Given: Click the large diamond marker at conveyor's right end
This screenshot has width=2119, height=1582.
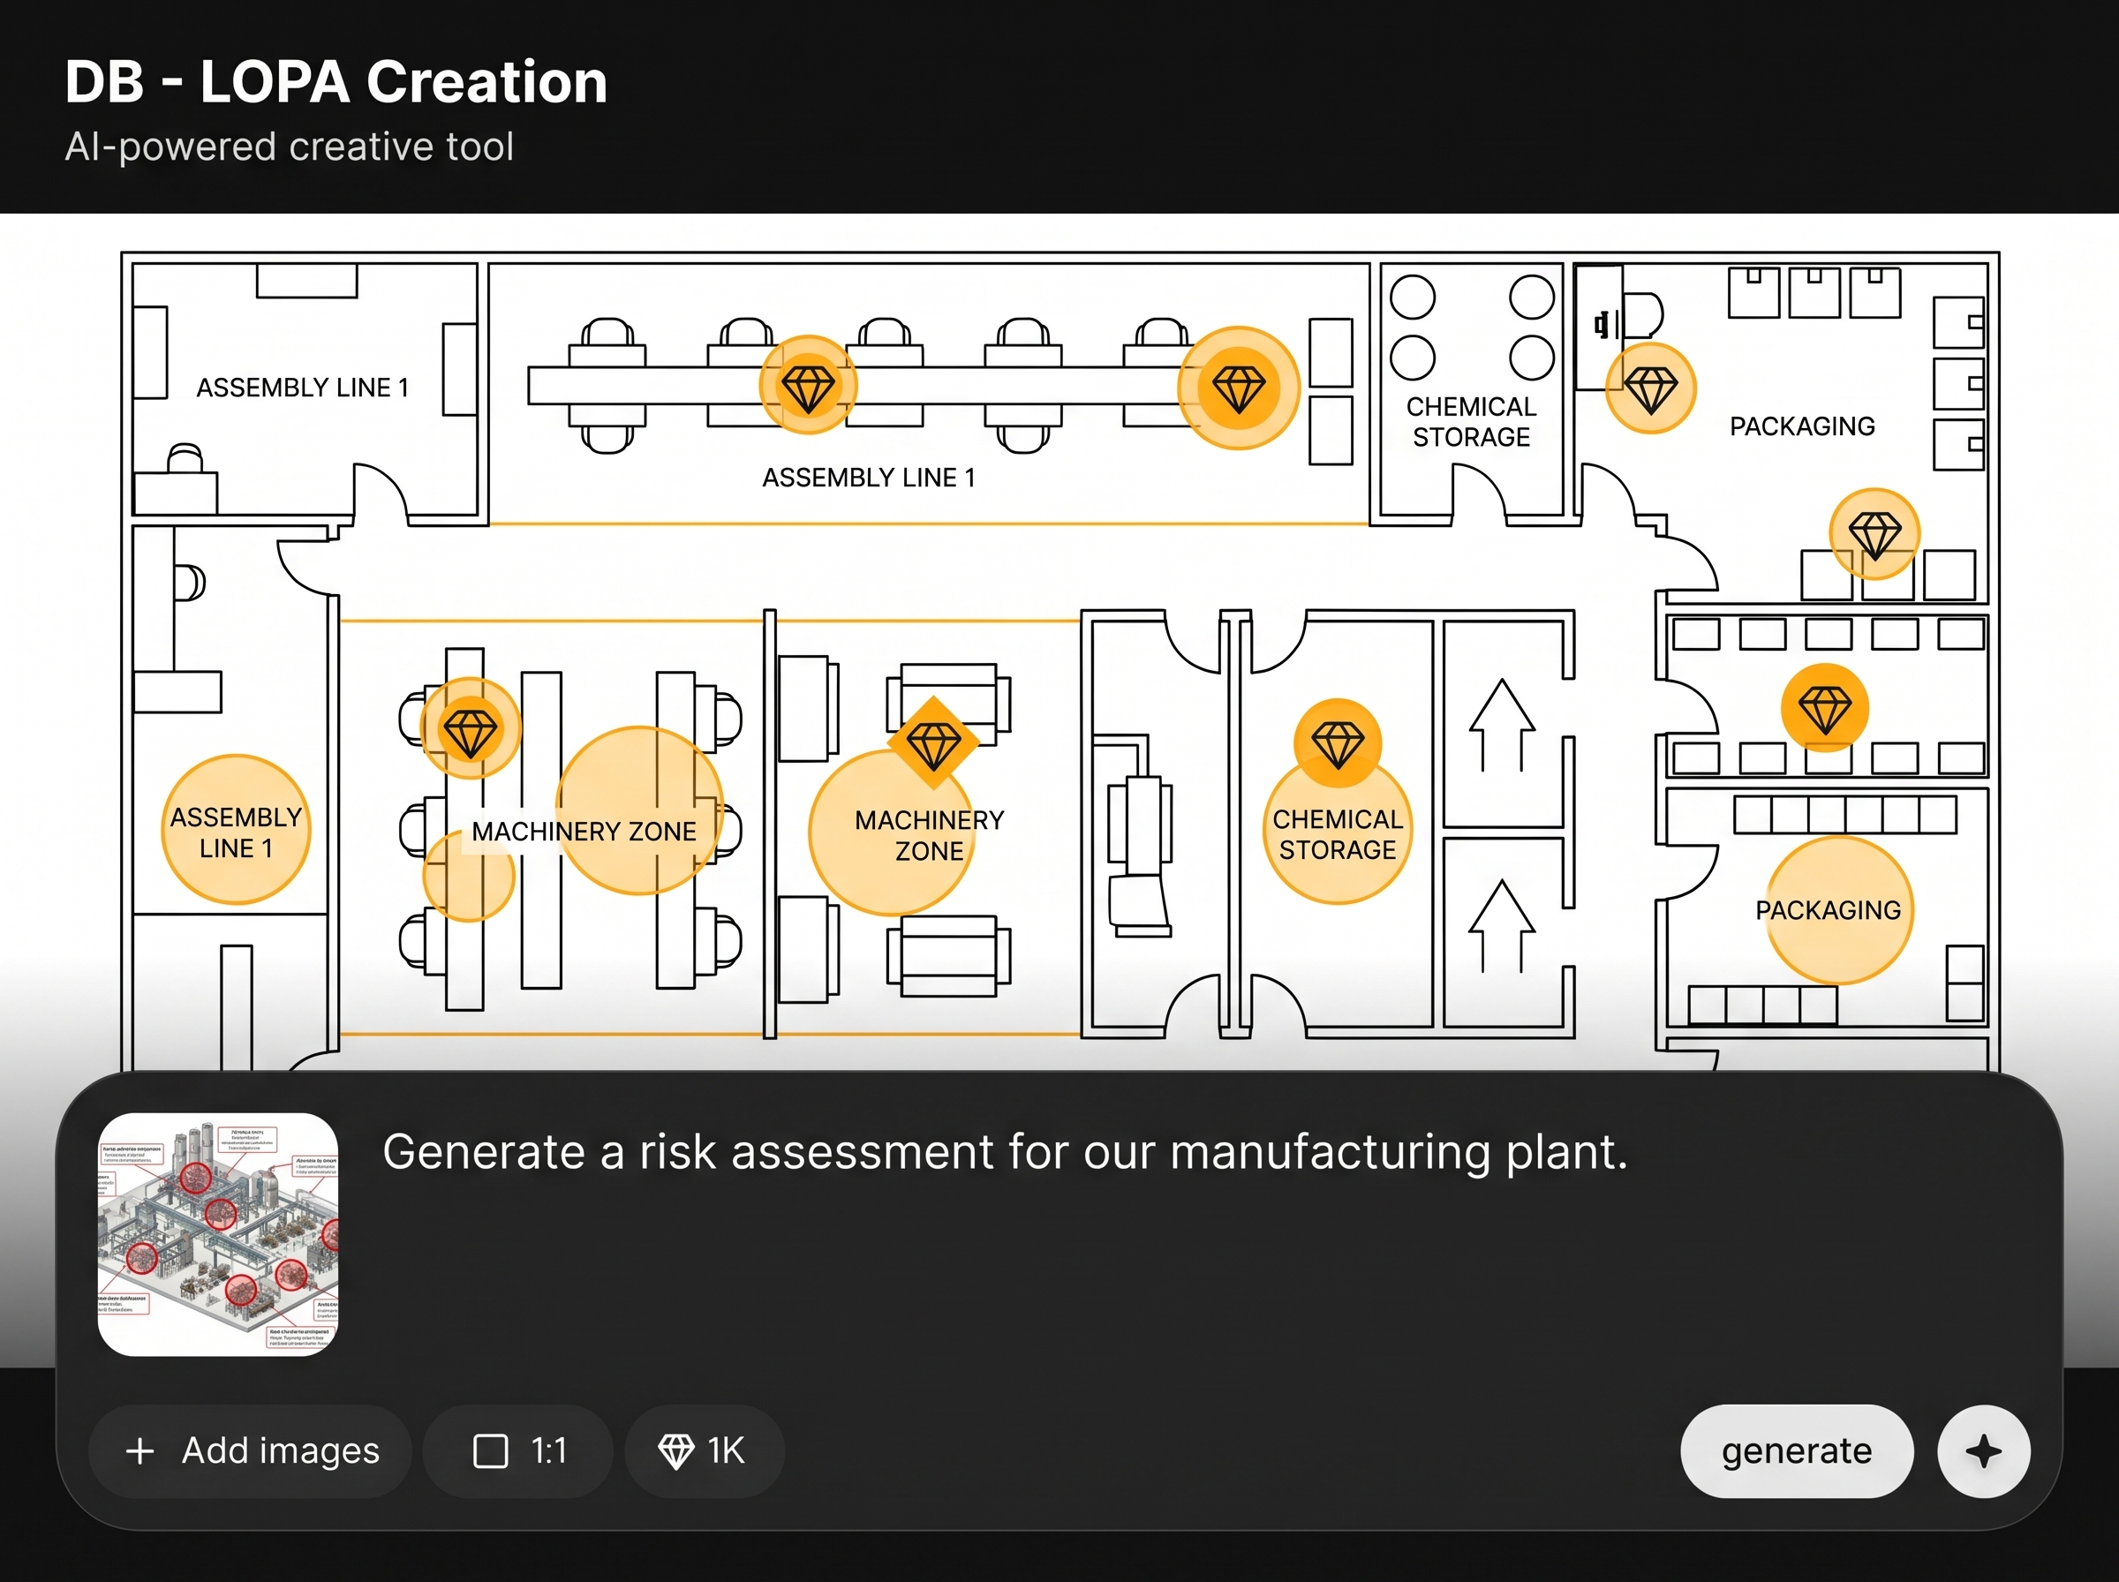Looking at the screenshot, I should point(1238,388).
